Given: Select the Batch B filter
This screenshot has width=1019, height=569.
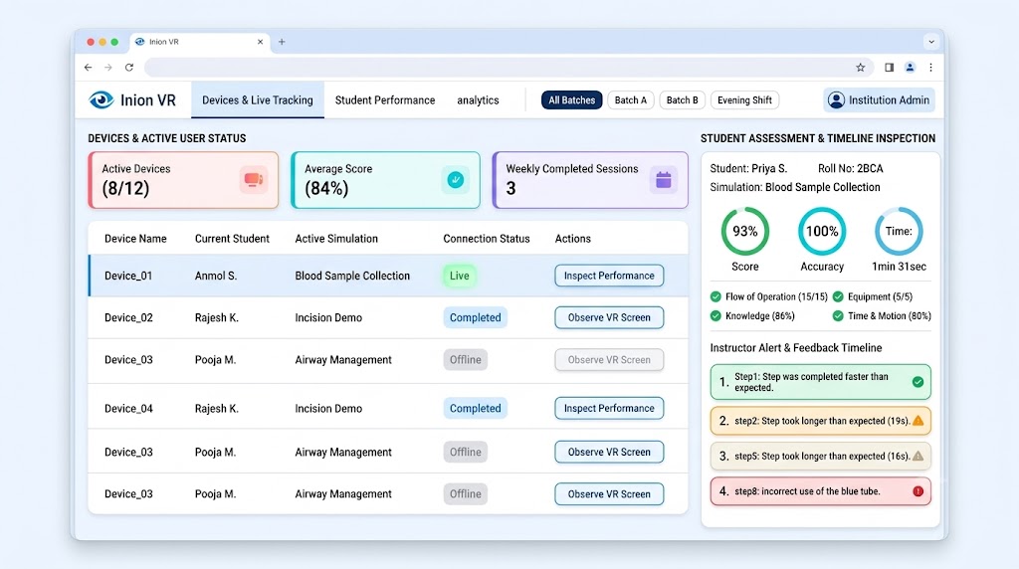Looking at the screenshot, I should coord(683,100).
